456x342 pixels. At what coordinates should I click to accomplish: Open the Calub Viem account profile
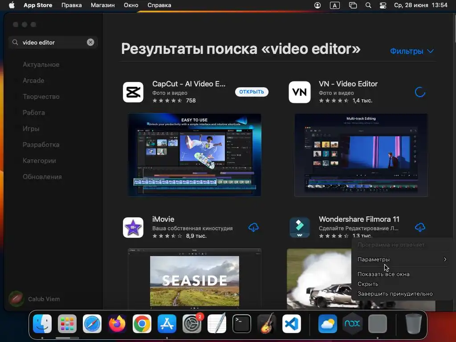click(34, 299)
